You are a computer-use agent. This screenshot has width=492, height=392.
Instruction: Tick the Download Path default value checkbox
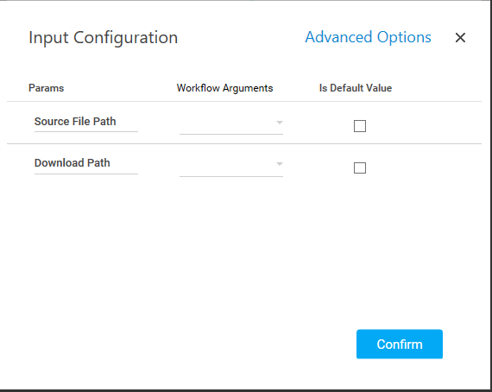point(360,168)
